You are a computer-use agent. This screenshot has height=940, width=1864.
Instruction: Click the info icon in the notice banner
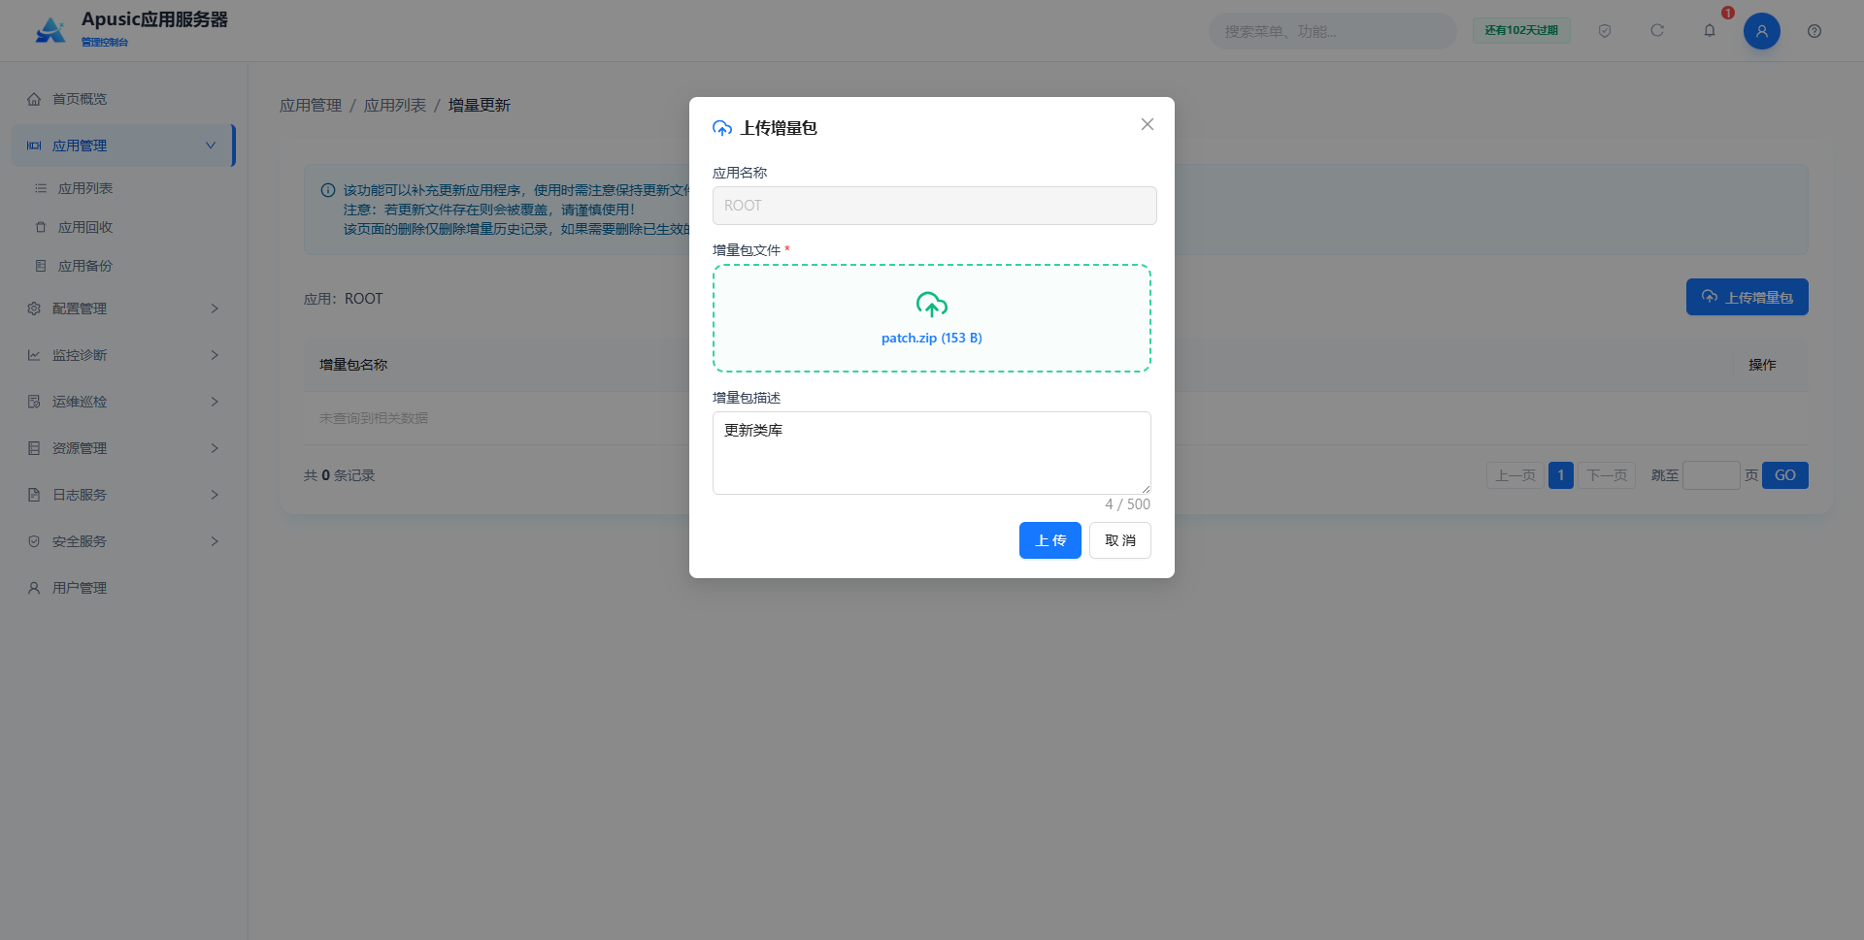tap(328, 190)
